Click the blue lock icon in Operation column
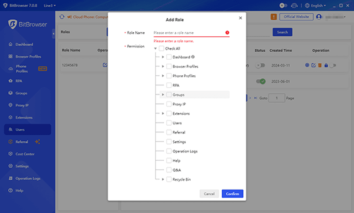The image size is (354, 213). (326, 66)
